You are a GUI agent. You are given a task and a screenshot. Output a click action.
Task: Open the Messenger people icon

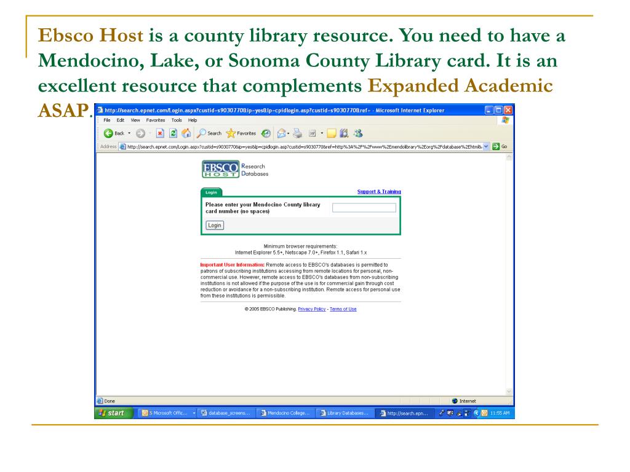pos(358,133)
